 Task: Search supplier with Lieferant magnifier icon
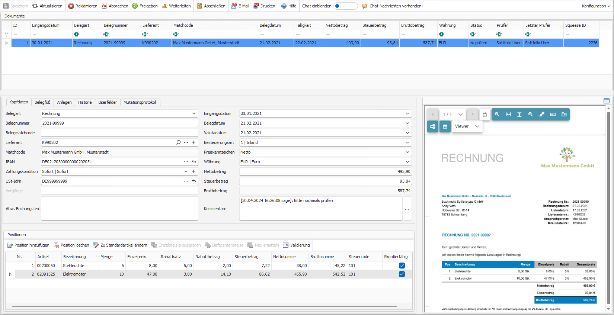click(x=178, y=142)
